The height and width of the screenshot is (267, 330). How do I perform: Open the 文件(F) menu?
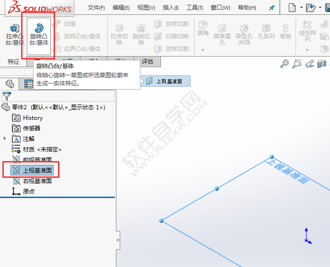click(96, 8)
